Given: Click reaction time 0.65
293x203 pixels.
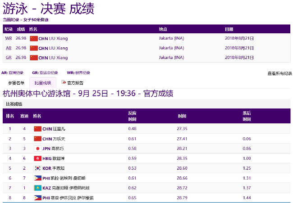Looking at the screenshot, I should click(x=132, y=198).
